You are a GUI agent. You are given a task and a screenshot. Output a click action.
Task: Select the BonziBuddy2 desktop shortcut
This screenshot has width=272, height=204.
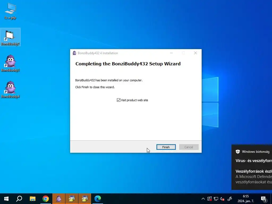coord(10,37)
